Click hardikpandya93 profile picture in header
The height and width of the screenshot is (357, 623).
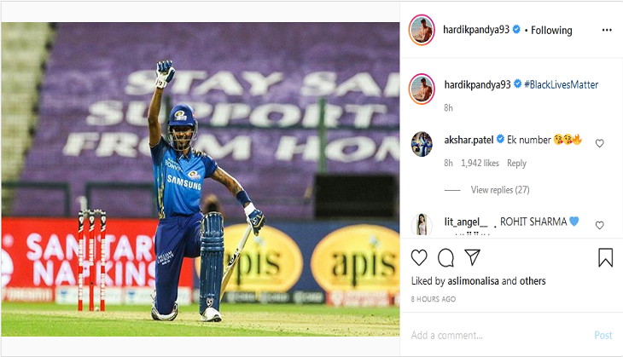tap(422, 30)
